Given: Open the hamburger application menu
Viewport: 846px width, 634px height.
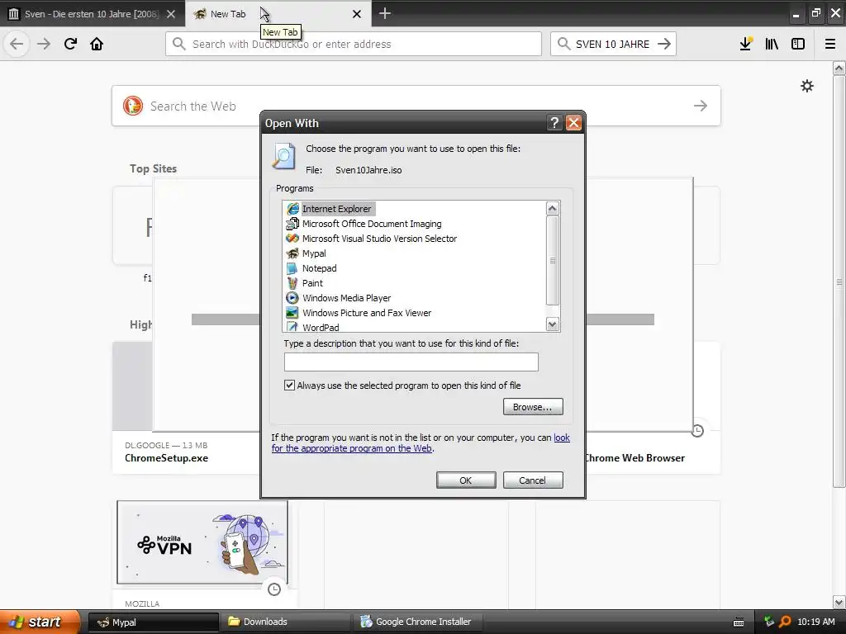Looking at the screenshot, I should coord(830,44).
